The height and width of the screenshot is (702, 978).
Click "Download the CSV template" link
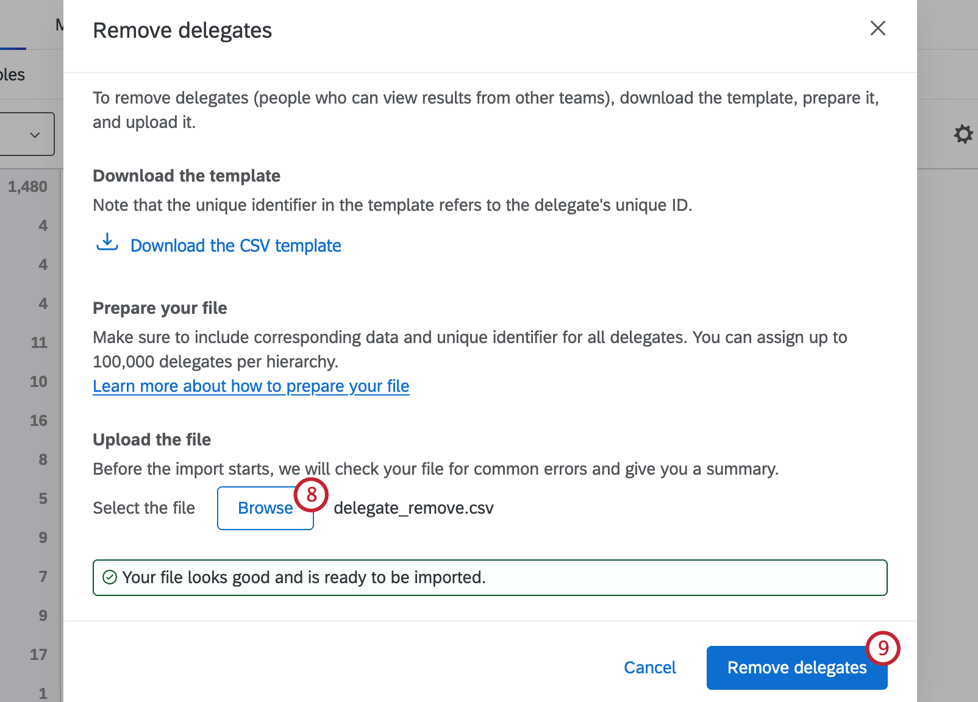pos(235,246)
